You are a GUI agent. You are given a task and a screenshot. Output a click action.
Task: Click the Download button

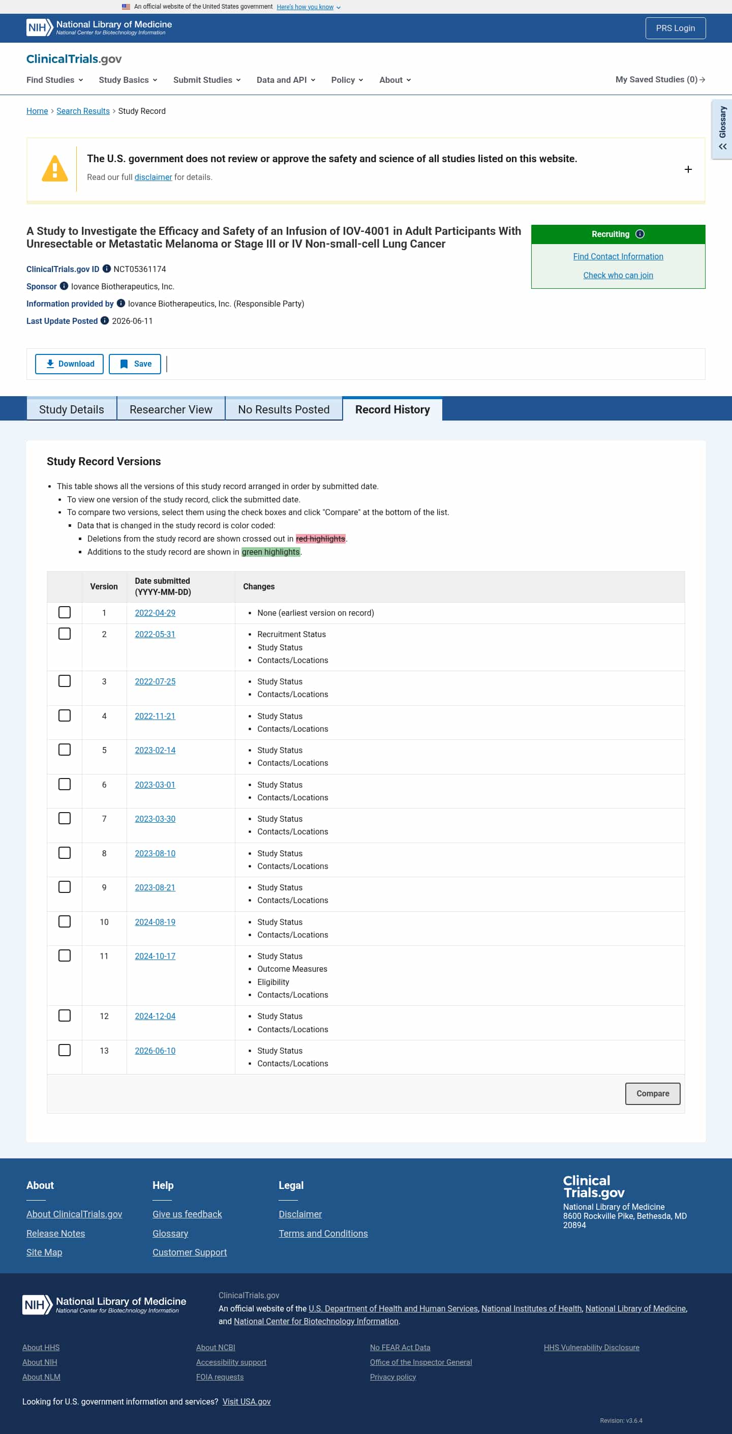point(70,364)
